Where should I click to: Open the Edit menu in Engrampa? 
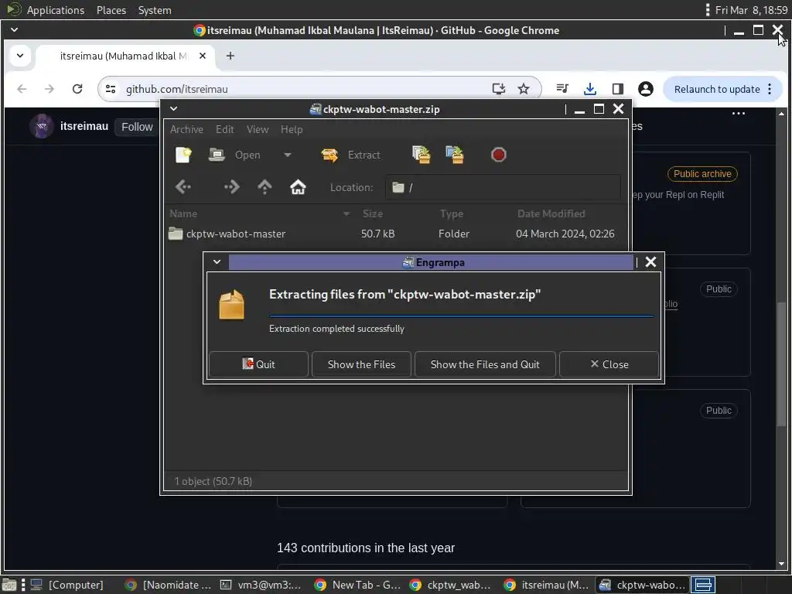pos(225,129)
